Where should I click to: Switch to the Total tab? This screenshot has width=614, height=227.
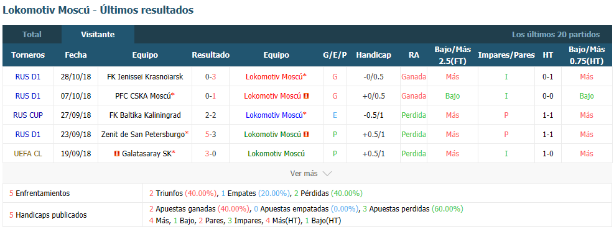[32, 34]
